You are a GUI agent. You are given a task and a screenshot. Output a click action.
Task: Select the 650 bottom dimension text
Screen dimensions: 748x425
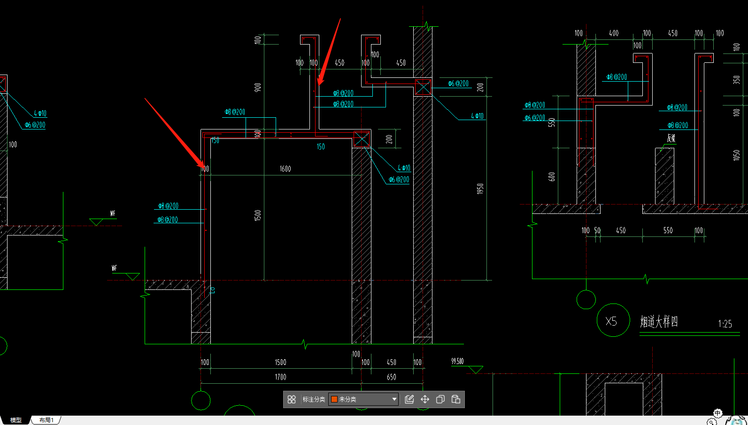(391, 377)
